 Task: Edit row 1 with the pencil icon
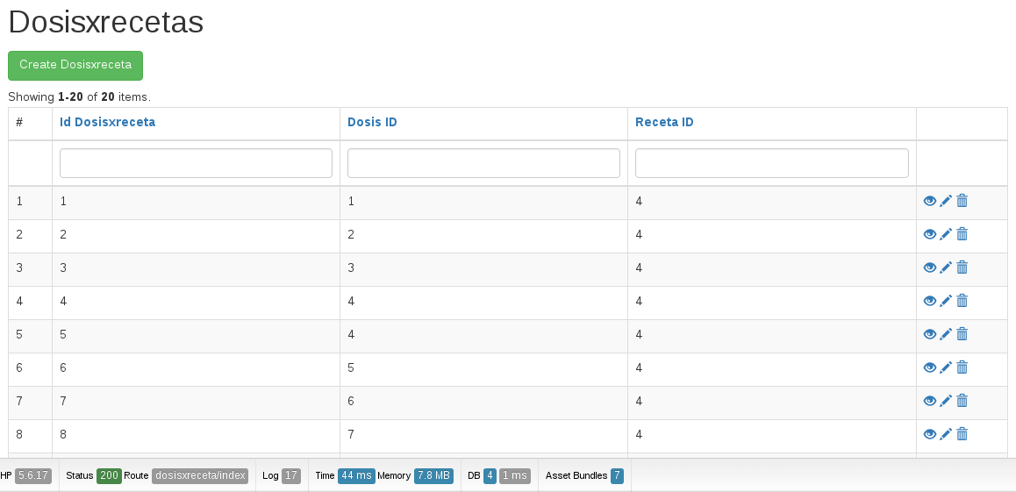click(x=946, y=201)
